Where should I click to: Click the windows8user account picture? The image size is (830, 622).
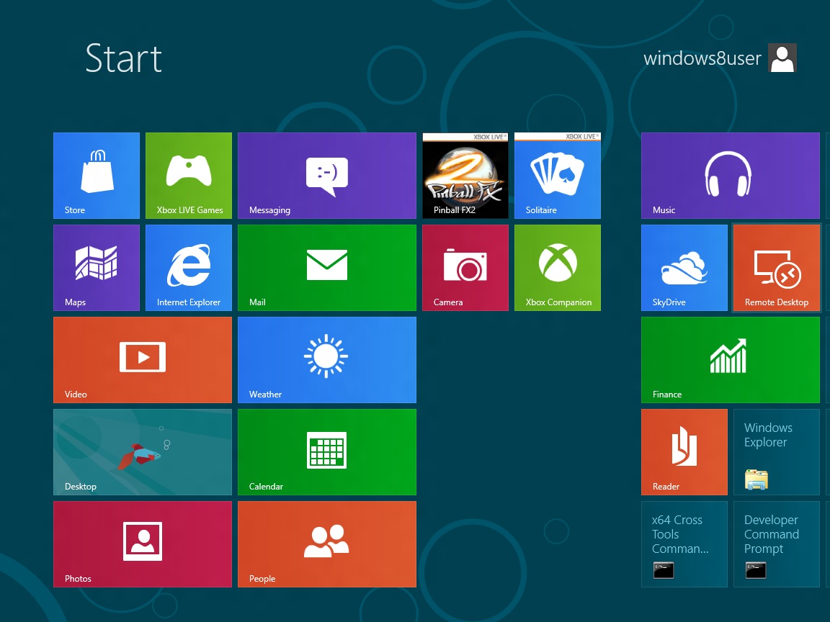tap(782, 58)
